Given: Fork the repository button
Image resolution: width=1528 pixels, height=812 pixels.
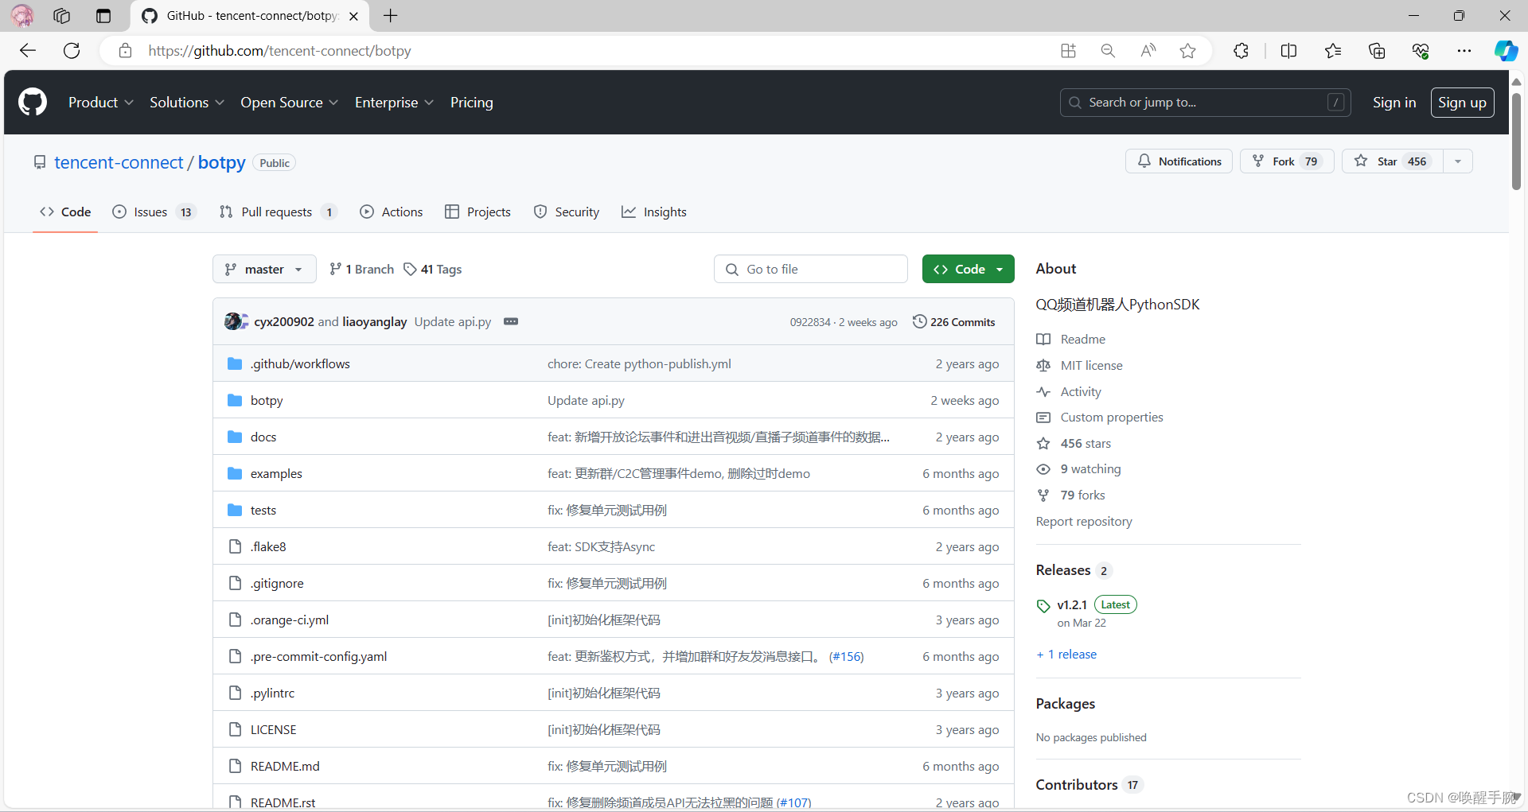Looking at the screenshot, I should (1287, 161).
